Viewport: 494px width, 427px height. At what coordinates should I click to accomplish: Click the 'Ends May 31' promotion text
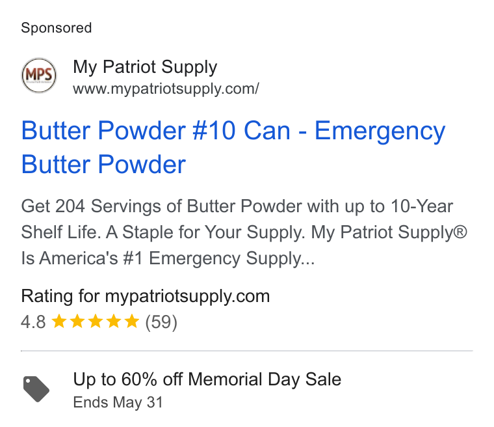118,402
